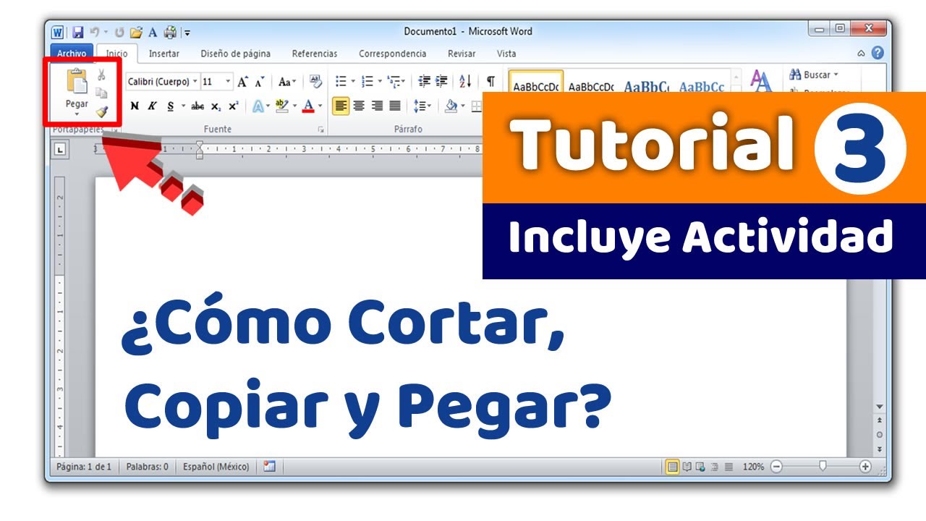The width and height of the screenshot is (926, 521).
Task: Toggle underline S formatting
Action: pos(171,106)
